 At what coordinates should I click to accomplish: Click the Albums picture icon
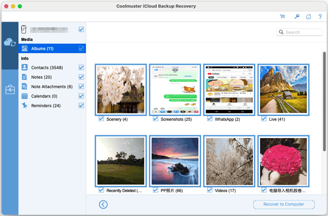[x=24, y=48]
